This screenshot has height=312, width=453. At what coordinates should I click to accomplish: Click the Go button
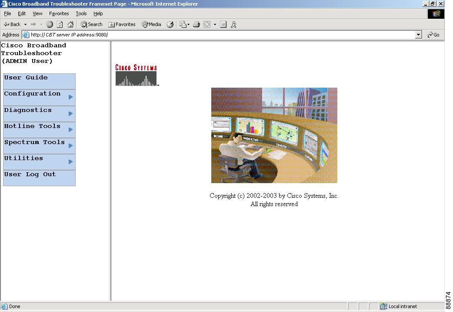click(x=433, y=35)
